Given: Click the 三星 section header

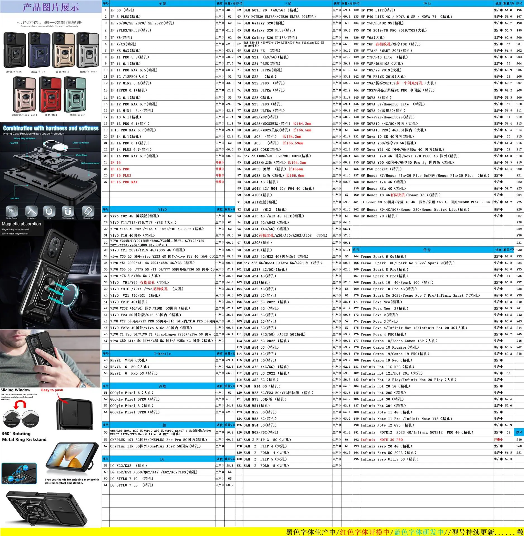Looking at the screenshot, I should (288, 3).
